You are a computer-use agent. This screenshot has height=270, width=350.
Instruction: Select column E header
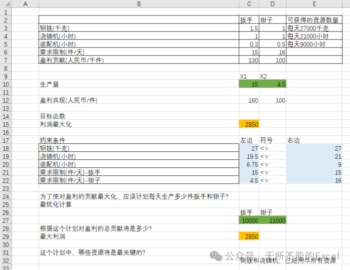[314, 4]
